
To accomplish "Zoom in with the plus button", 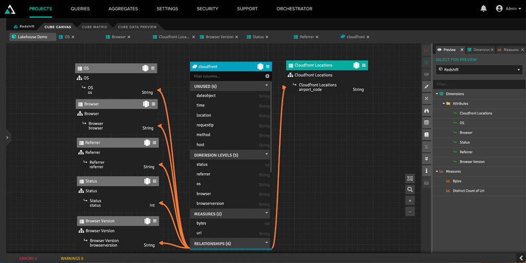I will [x=410, y=201].
